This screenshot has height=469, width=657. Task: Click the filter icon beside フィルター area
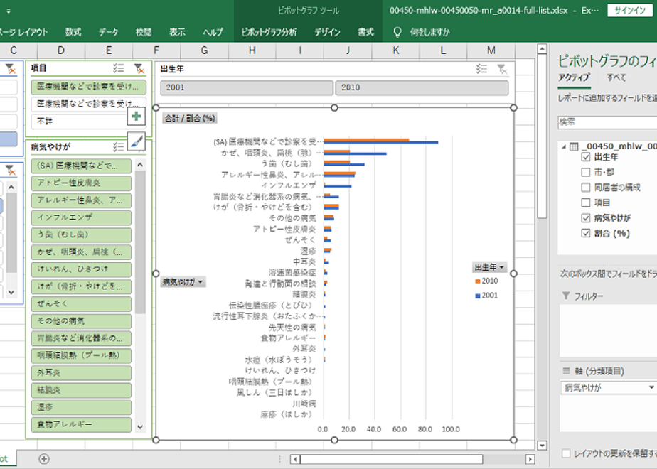tap(566, 296)
